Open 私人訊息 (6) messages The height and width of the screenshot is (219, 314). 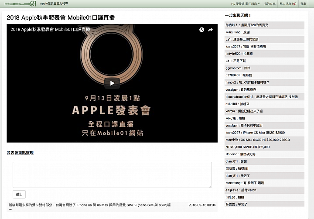288,3
